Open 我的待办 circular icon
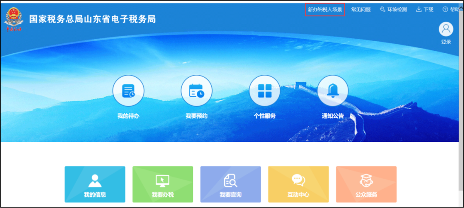Image resolution: width=464 pixels, height=208 pixels. (128, 91)
